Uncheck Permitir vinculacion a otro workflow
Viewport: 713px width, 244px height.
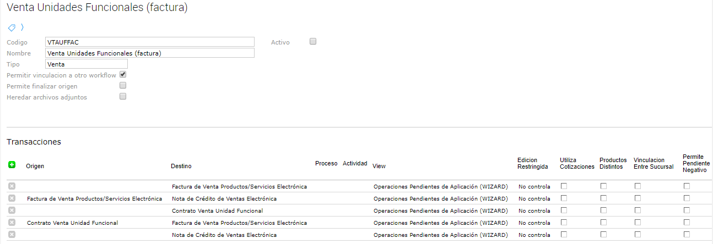[x=123, y=74]
